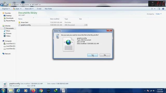The height and width of the screenshot is (93, 166).
Task: Go forward with the Forward arrow button
Action: click(5, 5)
